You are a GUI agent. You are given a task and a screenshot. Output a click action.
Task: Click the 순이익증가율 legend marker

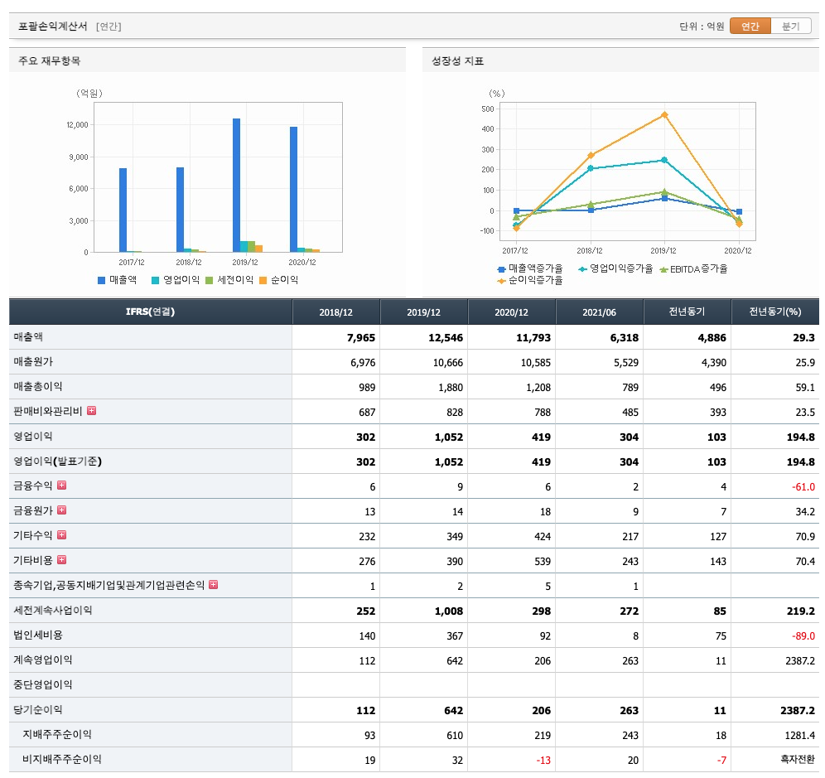click(501, 281)
